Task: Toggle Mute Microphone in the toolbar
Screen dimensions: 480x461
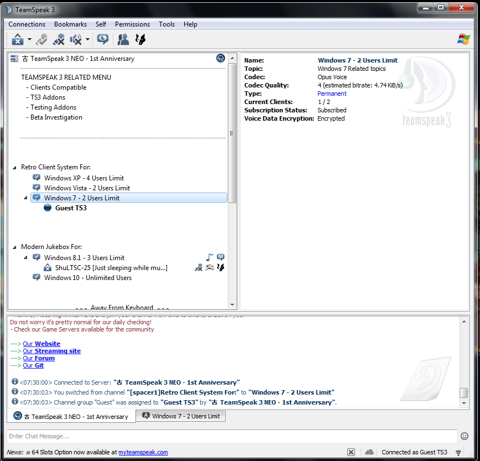Action: 59,39
